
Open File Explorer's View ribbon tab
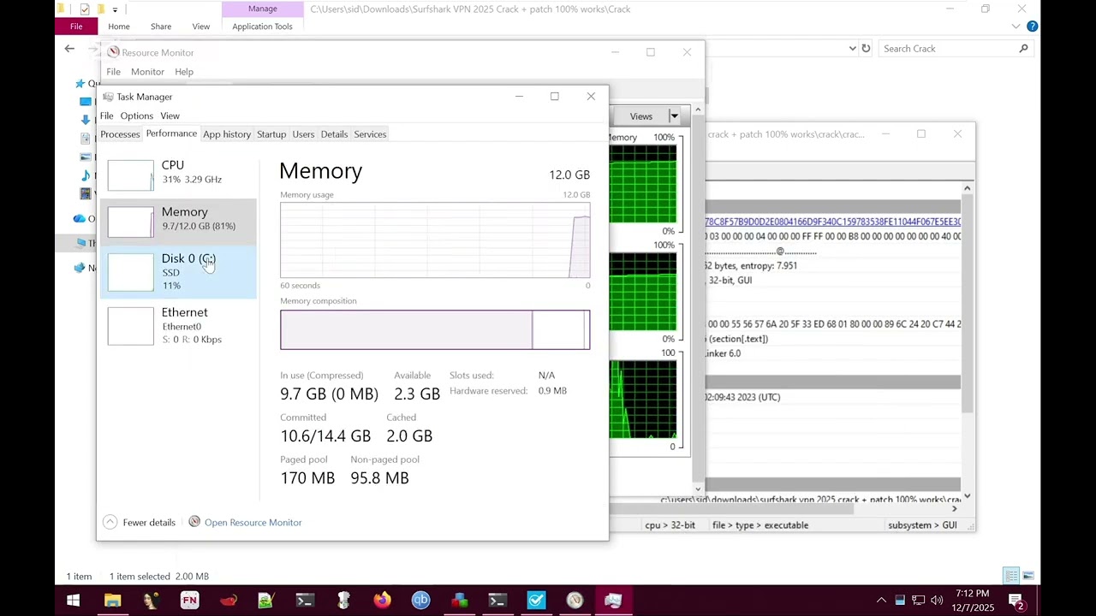pos(201,27)
